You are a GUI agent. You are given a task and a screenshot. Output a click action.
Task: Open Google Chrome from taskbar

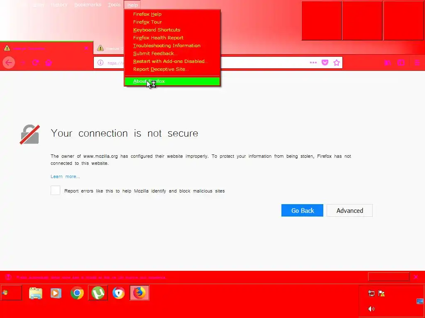coord(77,293)
